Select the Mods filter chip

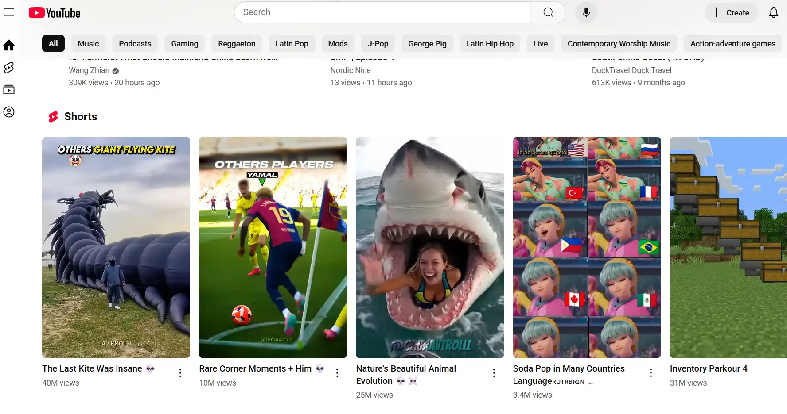coord(338,43)
